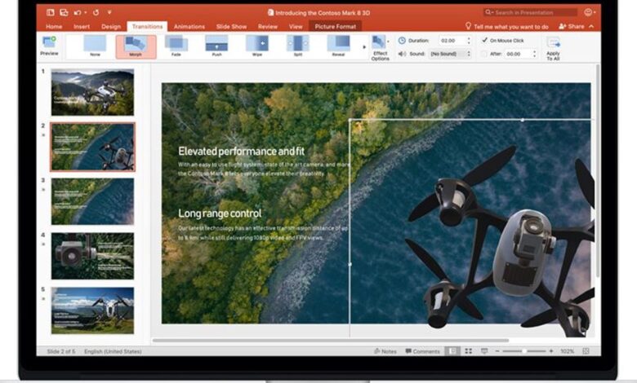Toggle On Mouse Click checkbox
This screenshot has height=383, width=637.
[x=484, y=40]
